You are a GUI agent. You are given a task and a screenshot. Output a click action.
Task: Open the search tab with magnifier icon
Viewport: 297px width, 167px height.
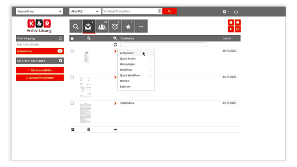pyautogui.click(x=76, y=26)
